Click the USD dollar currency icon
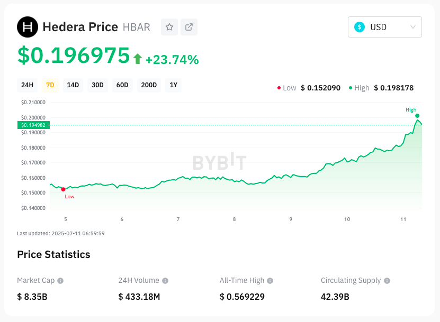Viewport: 440px width, 322px height. 360,27
